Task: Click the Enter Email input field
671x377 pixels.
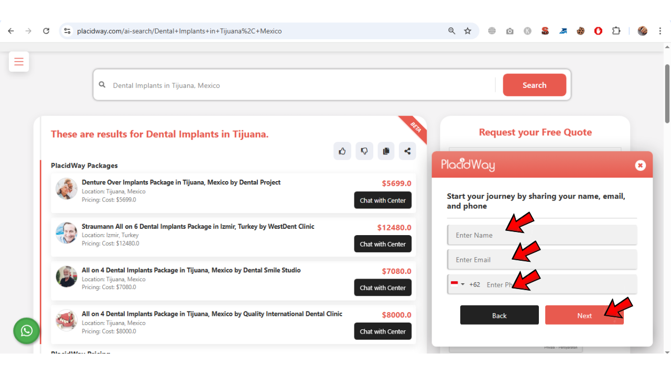Action: point(542,259)
